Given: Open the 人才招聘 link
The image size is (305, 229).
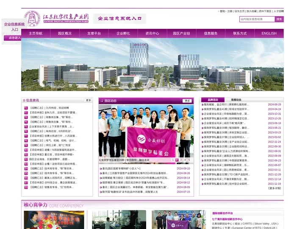Looking at the screenshot, I should (x=279, y=11).
